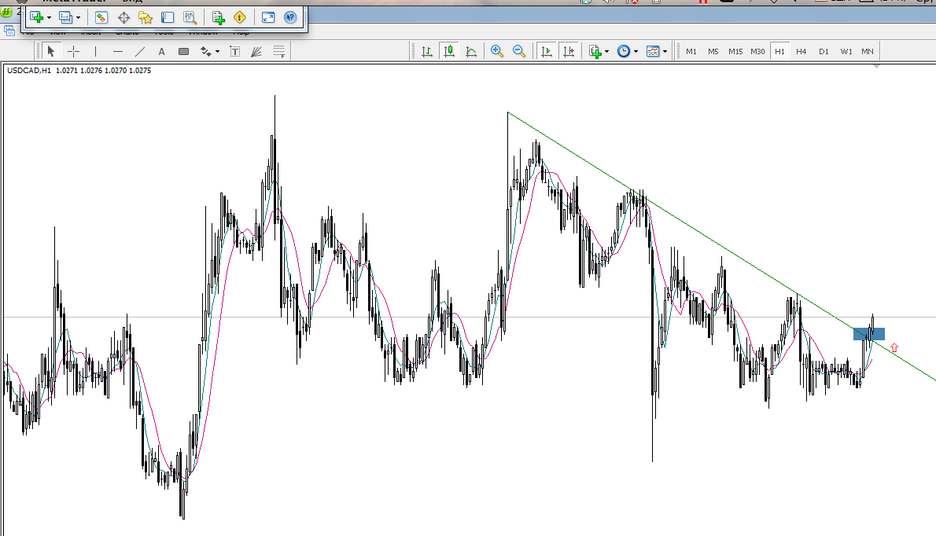
Task: Select the Draw Horizontal Line tool
Action: [x=118, y=51]
